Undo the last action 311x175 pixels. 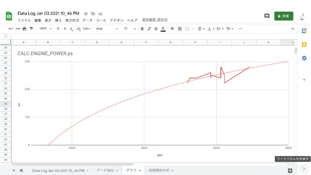[11, 29]
